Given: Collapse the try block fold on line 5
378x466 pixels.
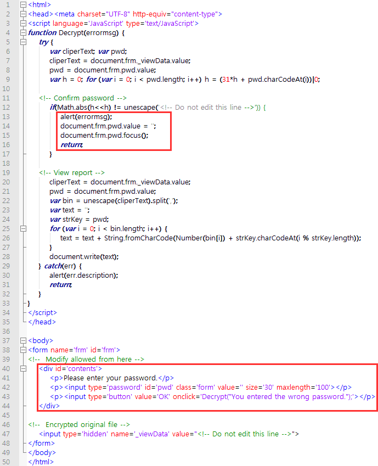Looking at the screenshot, I should point(23,42).
